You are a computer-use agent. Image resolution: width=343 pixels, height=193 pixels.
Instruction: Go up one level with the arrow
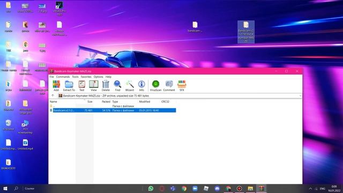pos(53,95)
